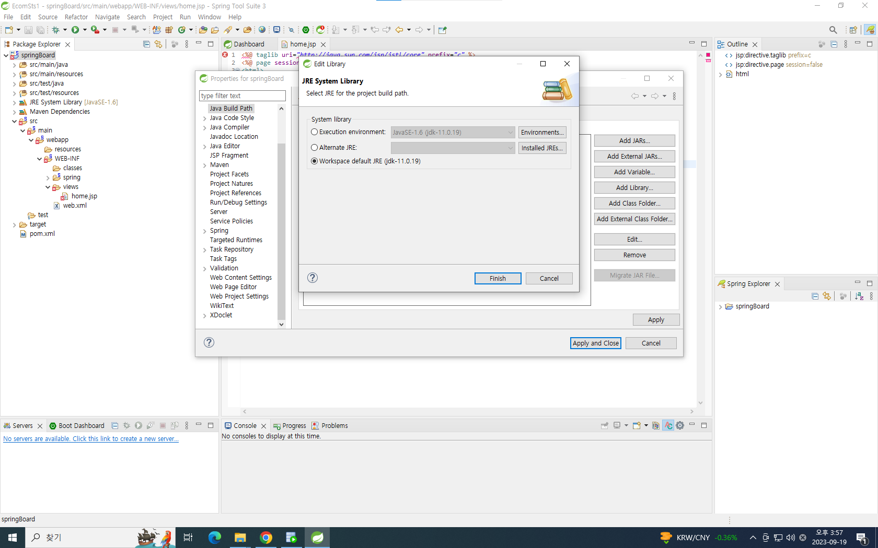Expand springBoard in Spring Explorer
Screen dimensions: 878x548
tap(720, 306)
